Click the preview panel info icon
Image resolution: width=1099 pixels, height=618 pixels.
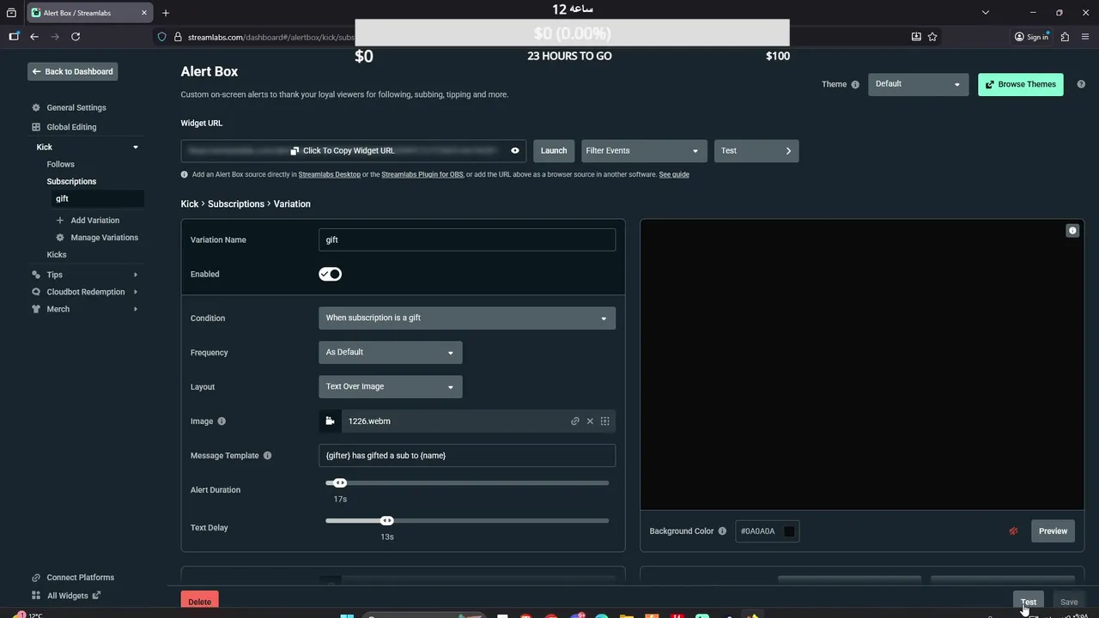pyautogui.click(x=1072, y=230)
